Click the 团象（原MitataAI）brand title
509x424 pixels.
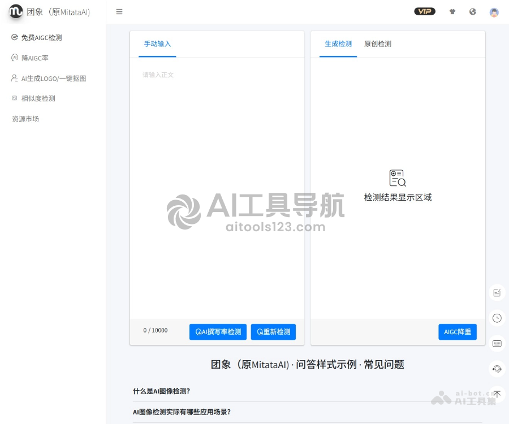[58, 12]
